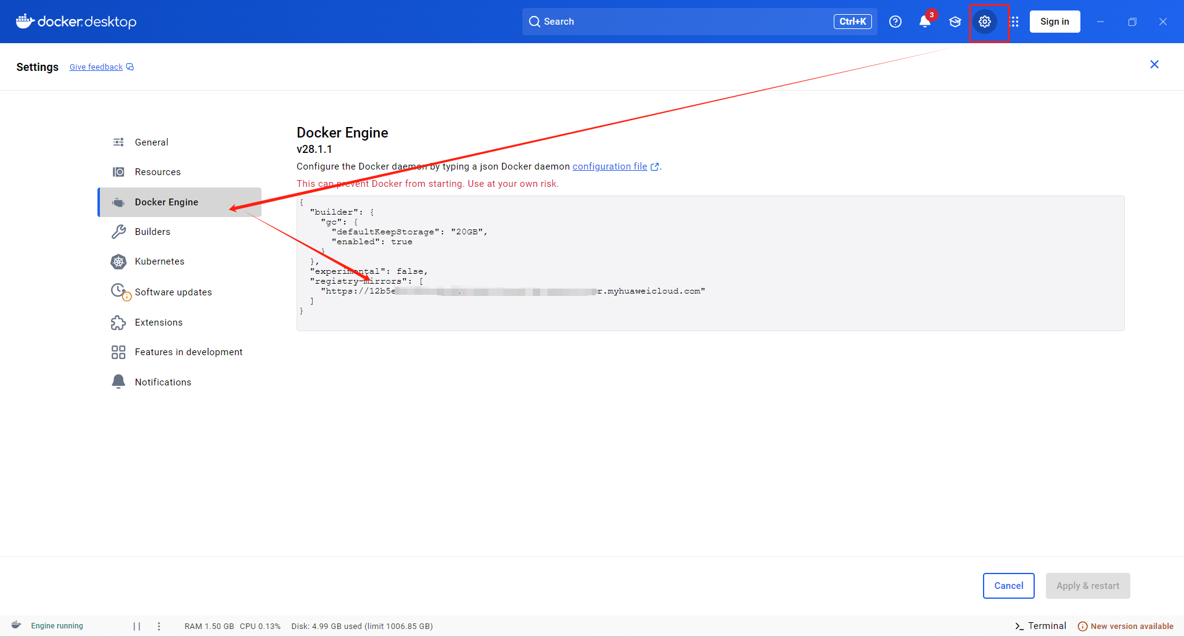
Task: Click the Cancel button
Action: tap(1009, 586)
